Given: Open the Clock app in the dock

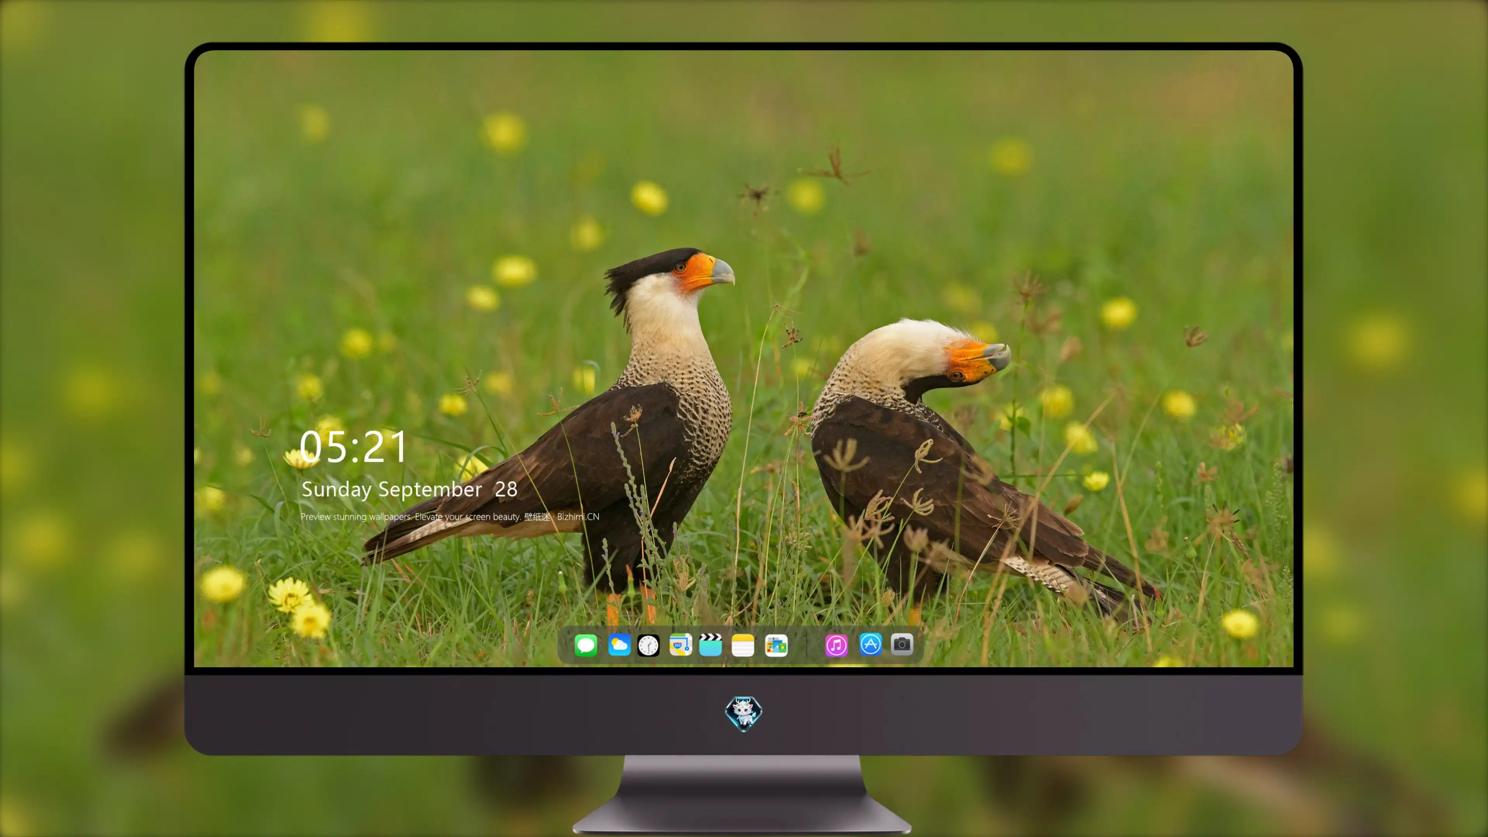Looking at the screenshot, I should click(648, 645).
